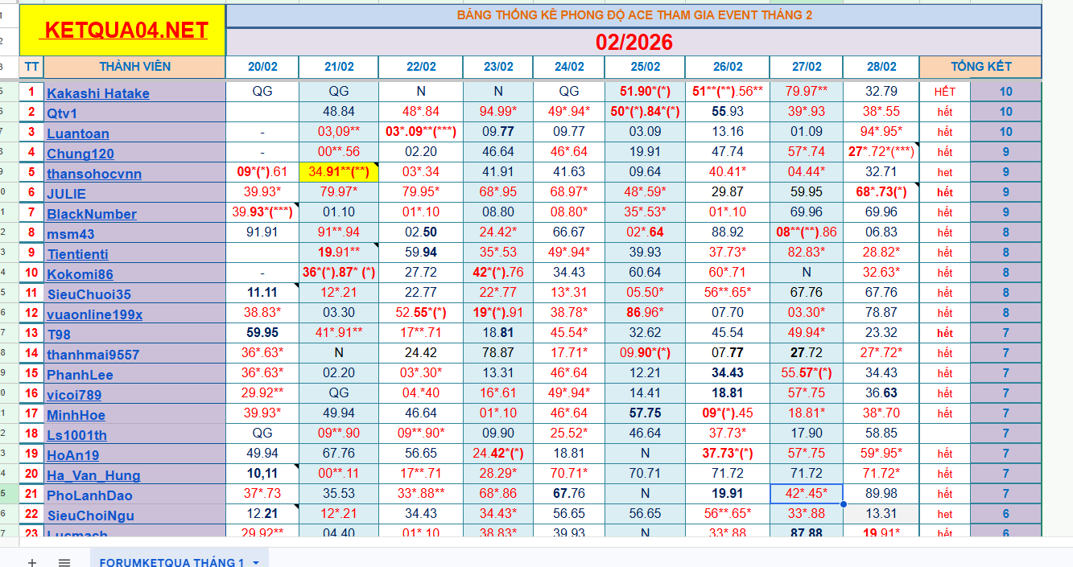This screenshot has width=1073, height=567.
Task: Click the TỔNG KẾT column header cell
Action: click(x=980, y=67)
